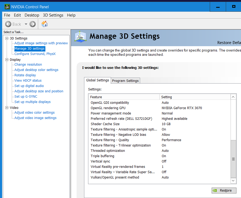Click the Back arrow icon
Screen dimensions: 241x198
tap(8, 24)
